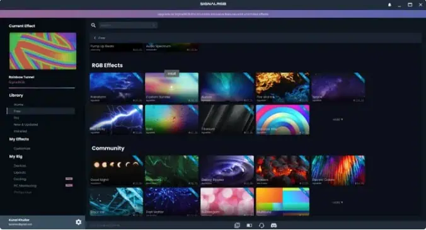426x230 pixels.
Task: Open the documentation book icon in bottom bar
Action: click(237, 226)
